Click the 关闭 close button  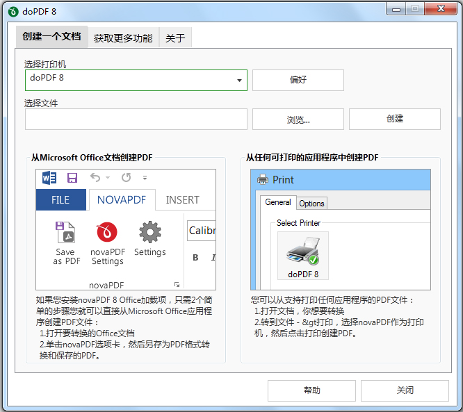405,390
